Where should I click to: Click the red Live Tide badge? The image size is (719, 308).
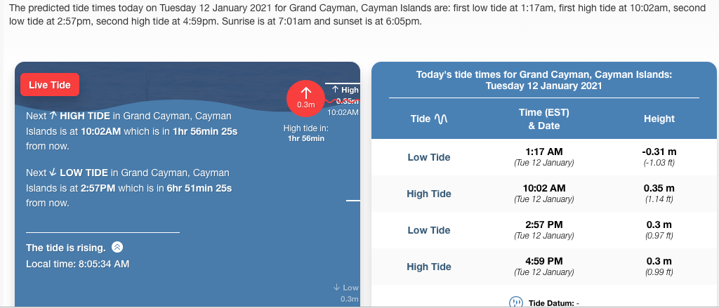click(x=50, y=85)
